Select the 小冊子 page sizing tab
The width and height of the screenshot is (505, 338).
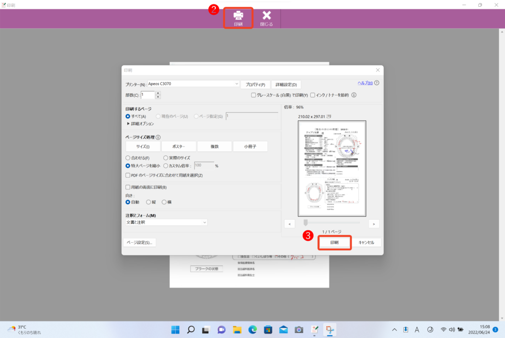point(250,147)
